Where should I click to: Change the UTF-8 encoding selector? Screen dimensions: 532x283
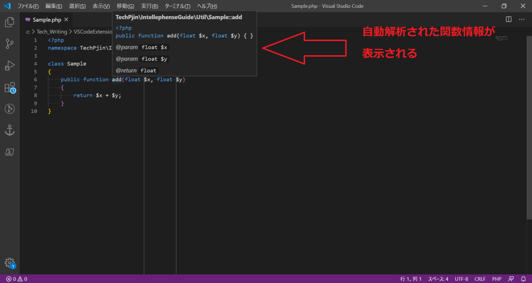461,279
